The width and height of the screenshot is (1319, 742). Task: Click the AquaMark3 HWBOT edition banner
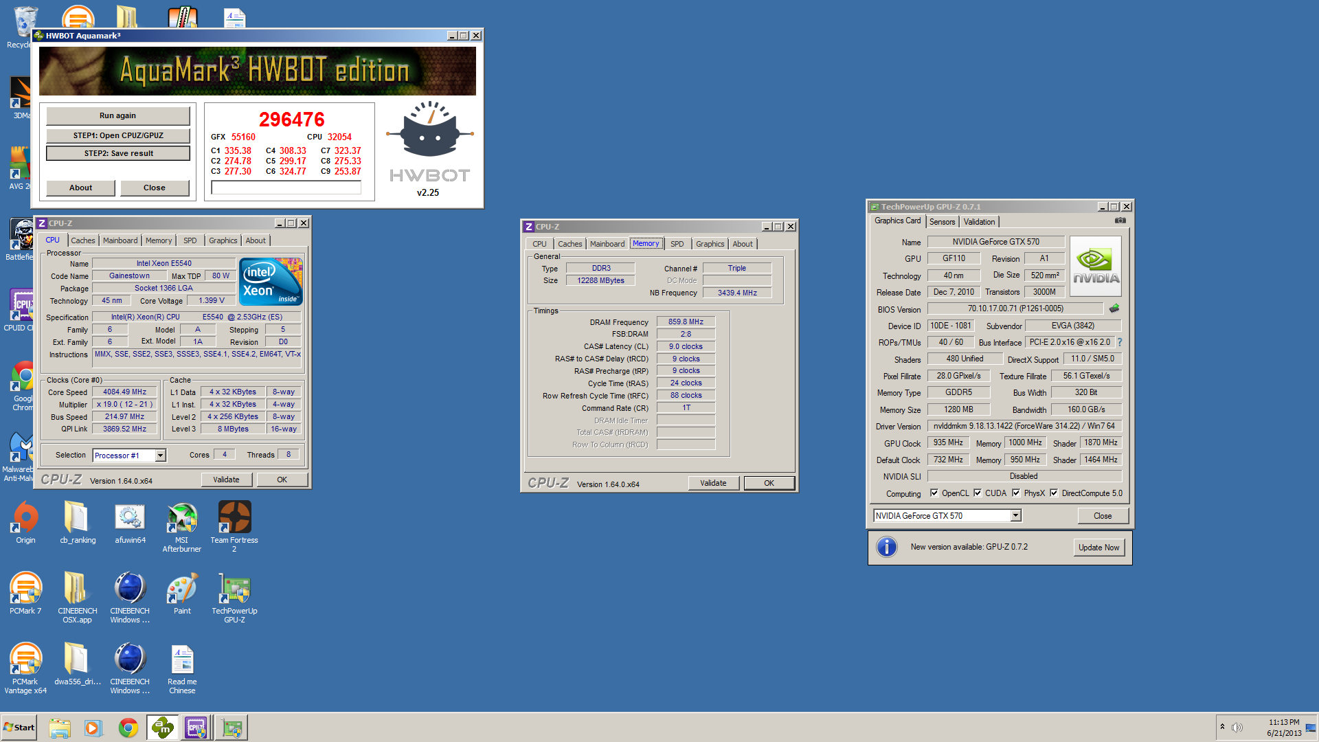tap(258, 71)
